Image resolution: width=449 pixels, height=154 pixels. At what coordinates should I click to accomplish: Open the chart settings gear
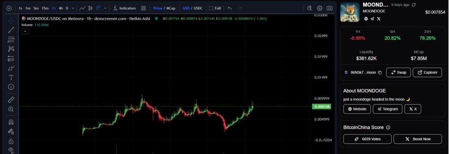320,8
